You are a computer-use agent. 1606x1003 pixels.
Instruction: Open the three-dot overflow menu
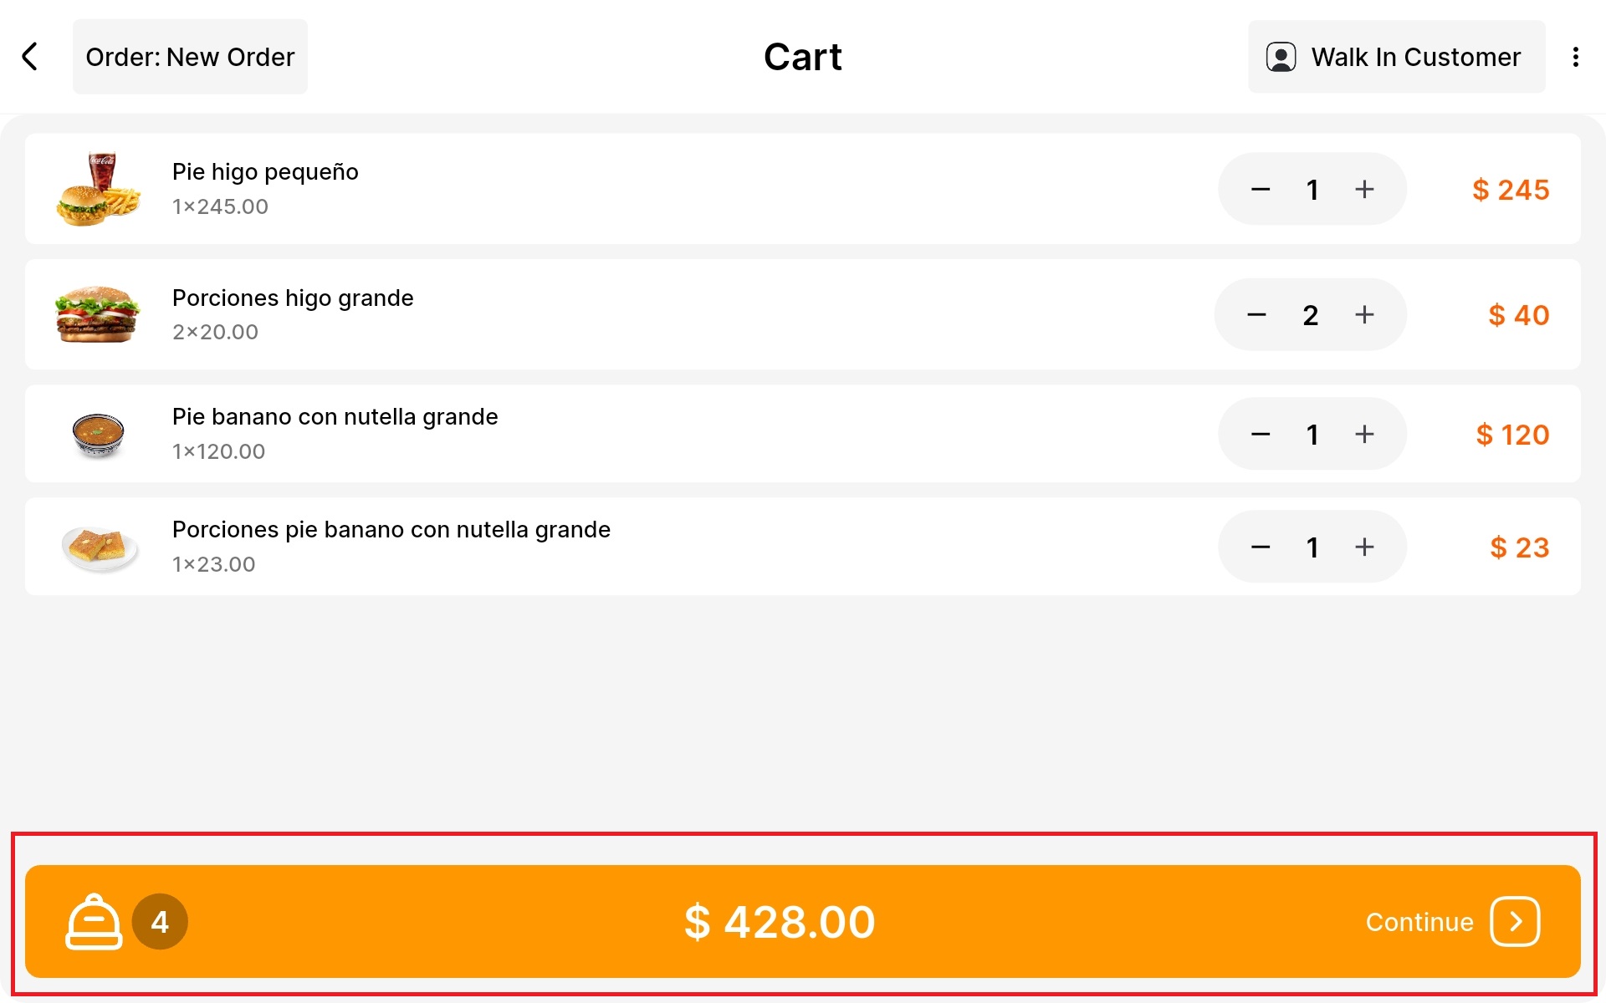tap(1576, 57)
